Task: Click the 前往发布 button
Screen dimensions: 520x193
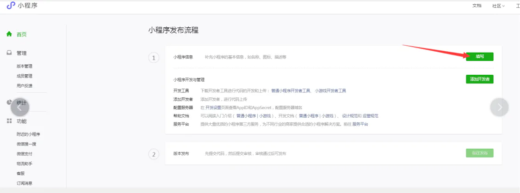Action: click(x=480, y=153)
